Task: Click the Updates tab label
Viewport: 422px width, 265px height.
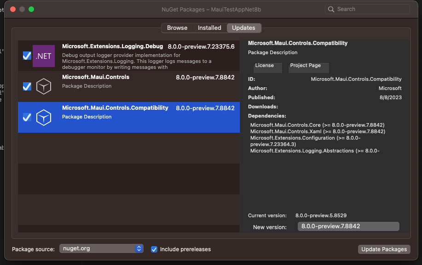Action: [243, 28]
